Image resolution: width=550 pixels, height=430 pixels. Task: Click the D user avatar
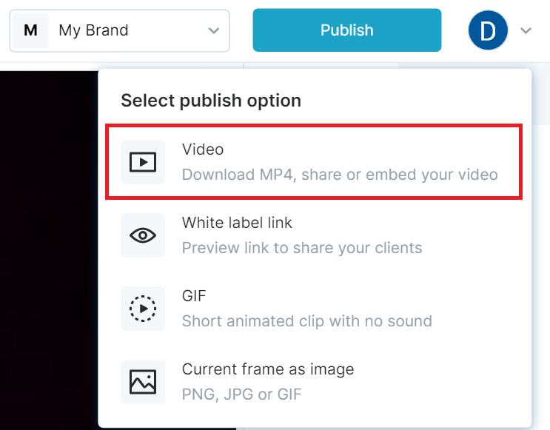tap(488, 31)
